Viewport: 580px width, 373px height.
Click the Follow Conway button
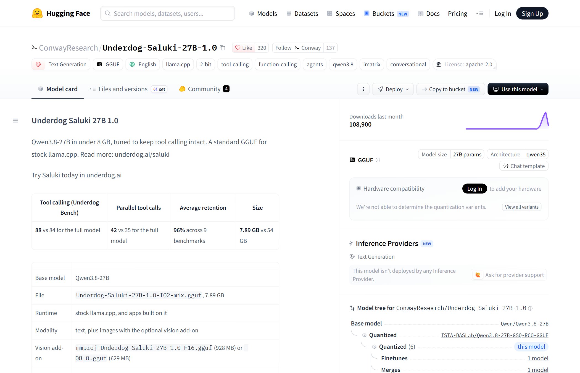click(298, 48)
